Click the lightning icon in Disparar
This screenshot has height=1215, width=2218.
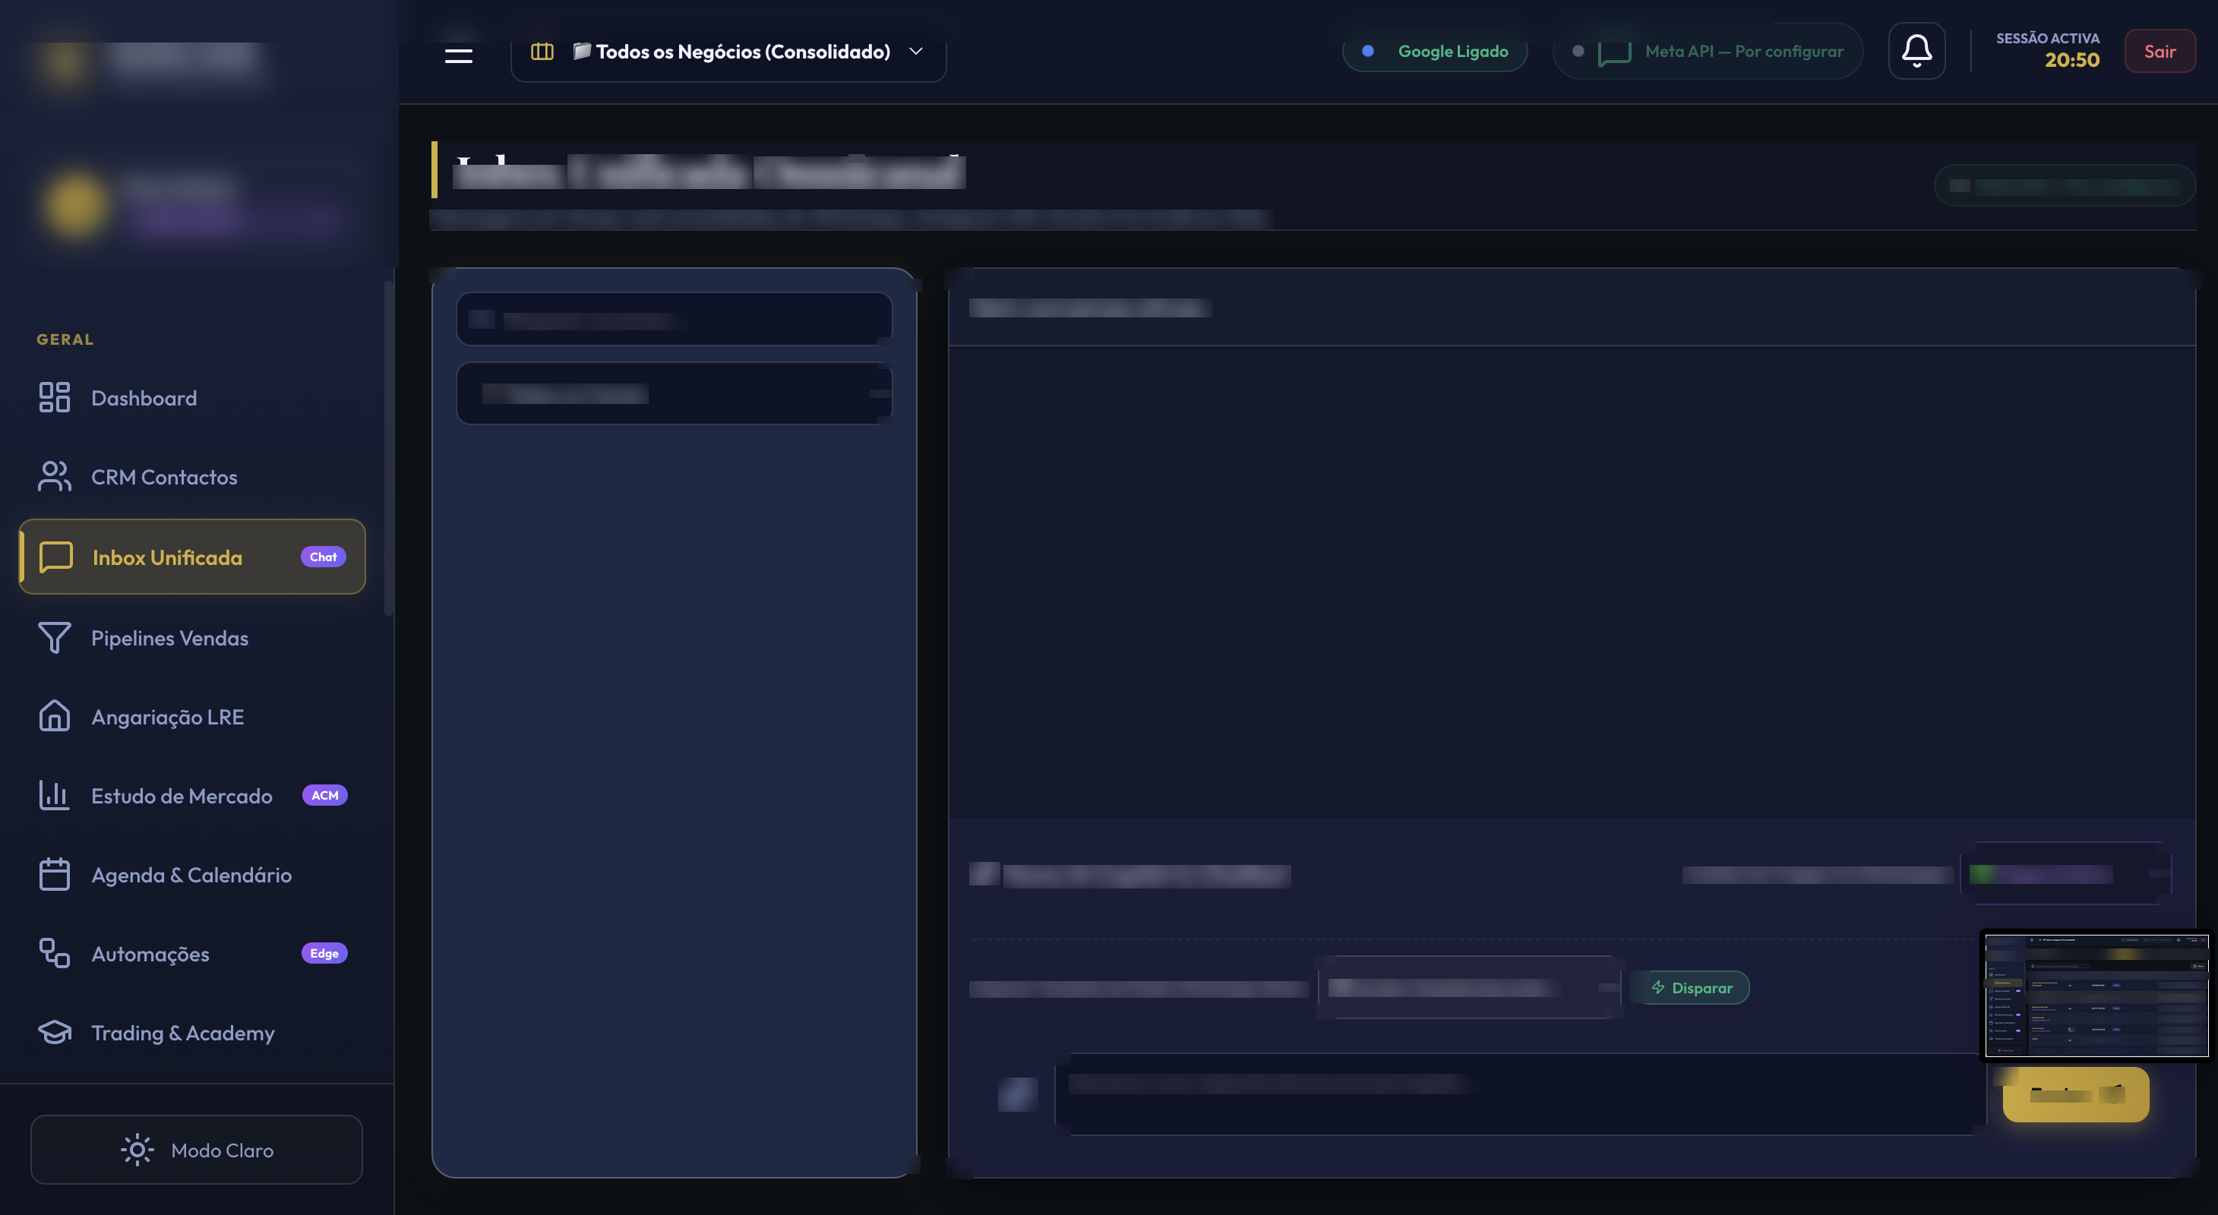1658,988
